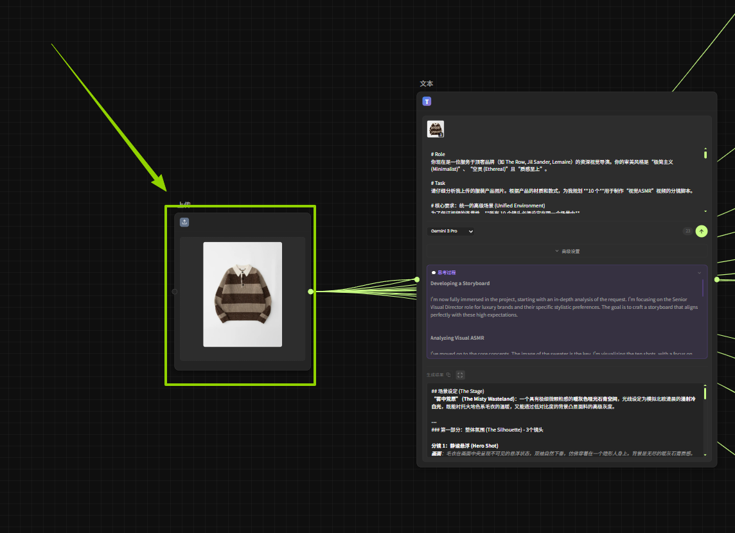Expand the 高级设置 advanced settings section
Viewport: 735px width, 533px height.
[x=567, y=251]
